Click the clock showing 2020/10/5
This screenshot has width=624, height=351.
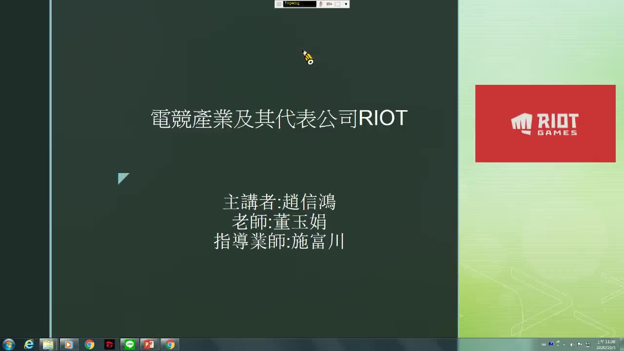point(606,347)
